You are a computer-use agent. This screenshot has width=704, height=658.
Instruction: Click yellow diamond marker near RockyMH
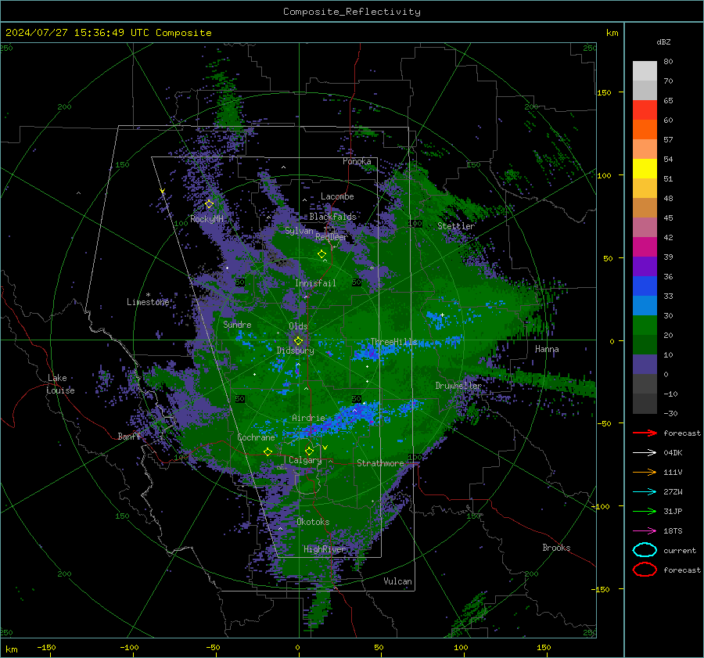(209, 204)
